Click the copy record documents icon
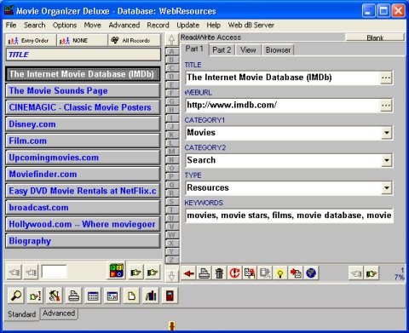Viewport: 409px width, 333px height. [250, 273]
